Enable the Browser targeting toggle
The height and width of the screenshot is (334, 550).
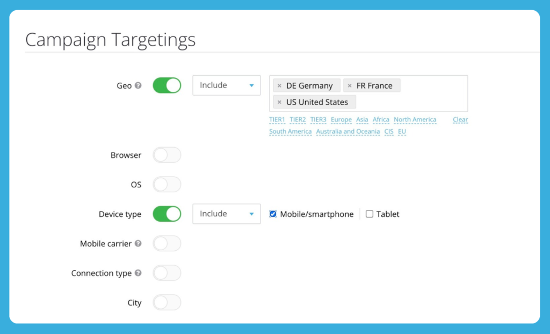[167, 155]
